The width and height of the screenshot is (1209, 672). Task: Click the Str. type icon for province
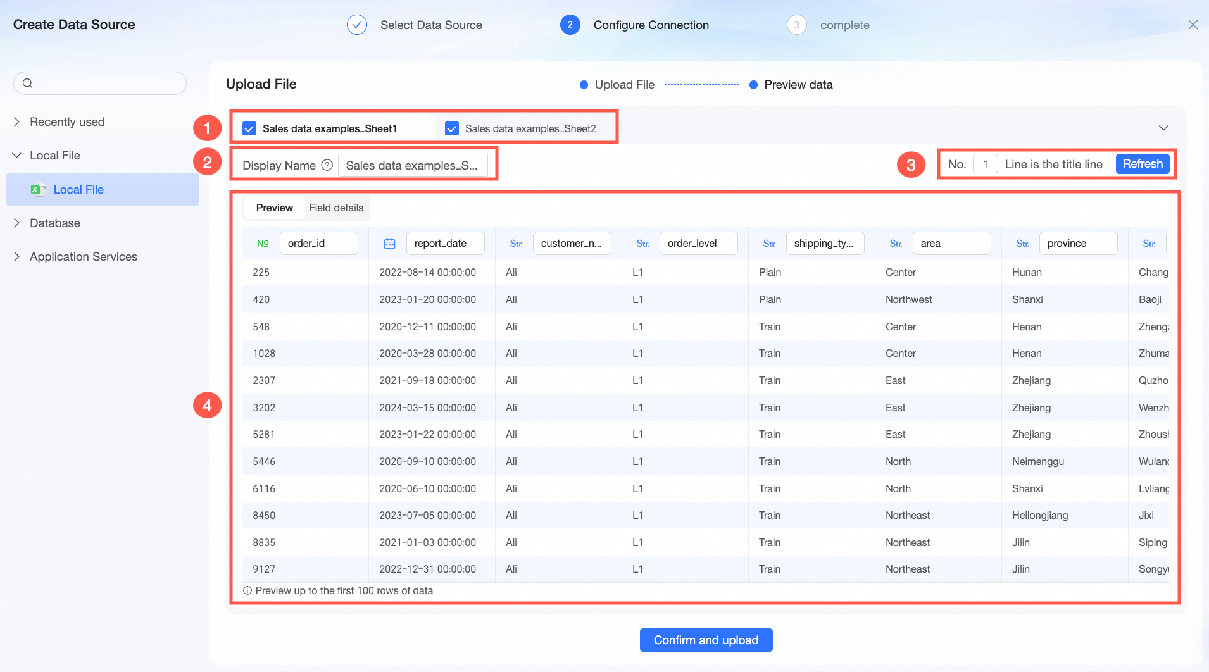(x=1023, y=243)
